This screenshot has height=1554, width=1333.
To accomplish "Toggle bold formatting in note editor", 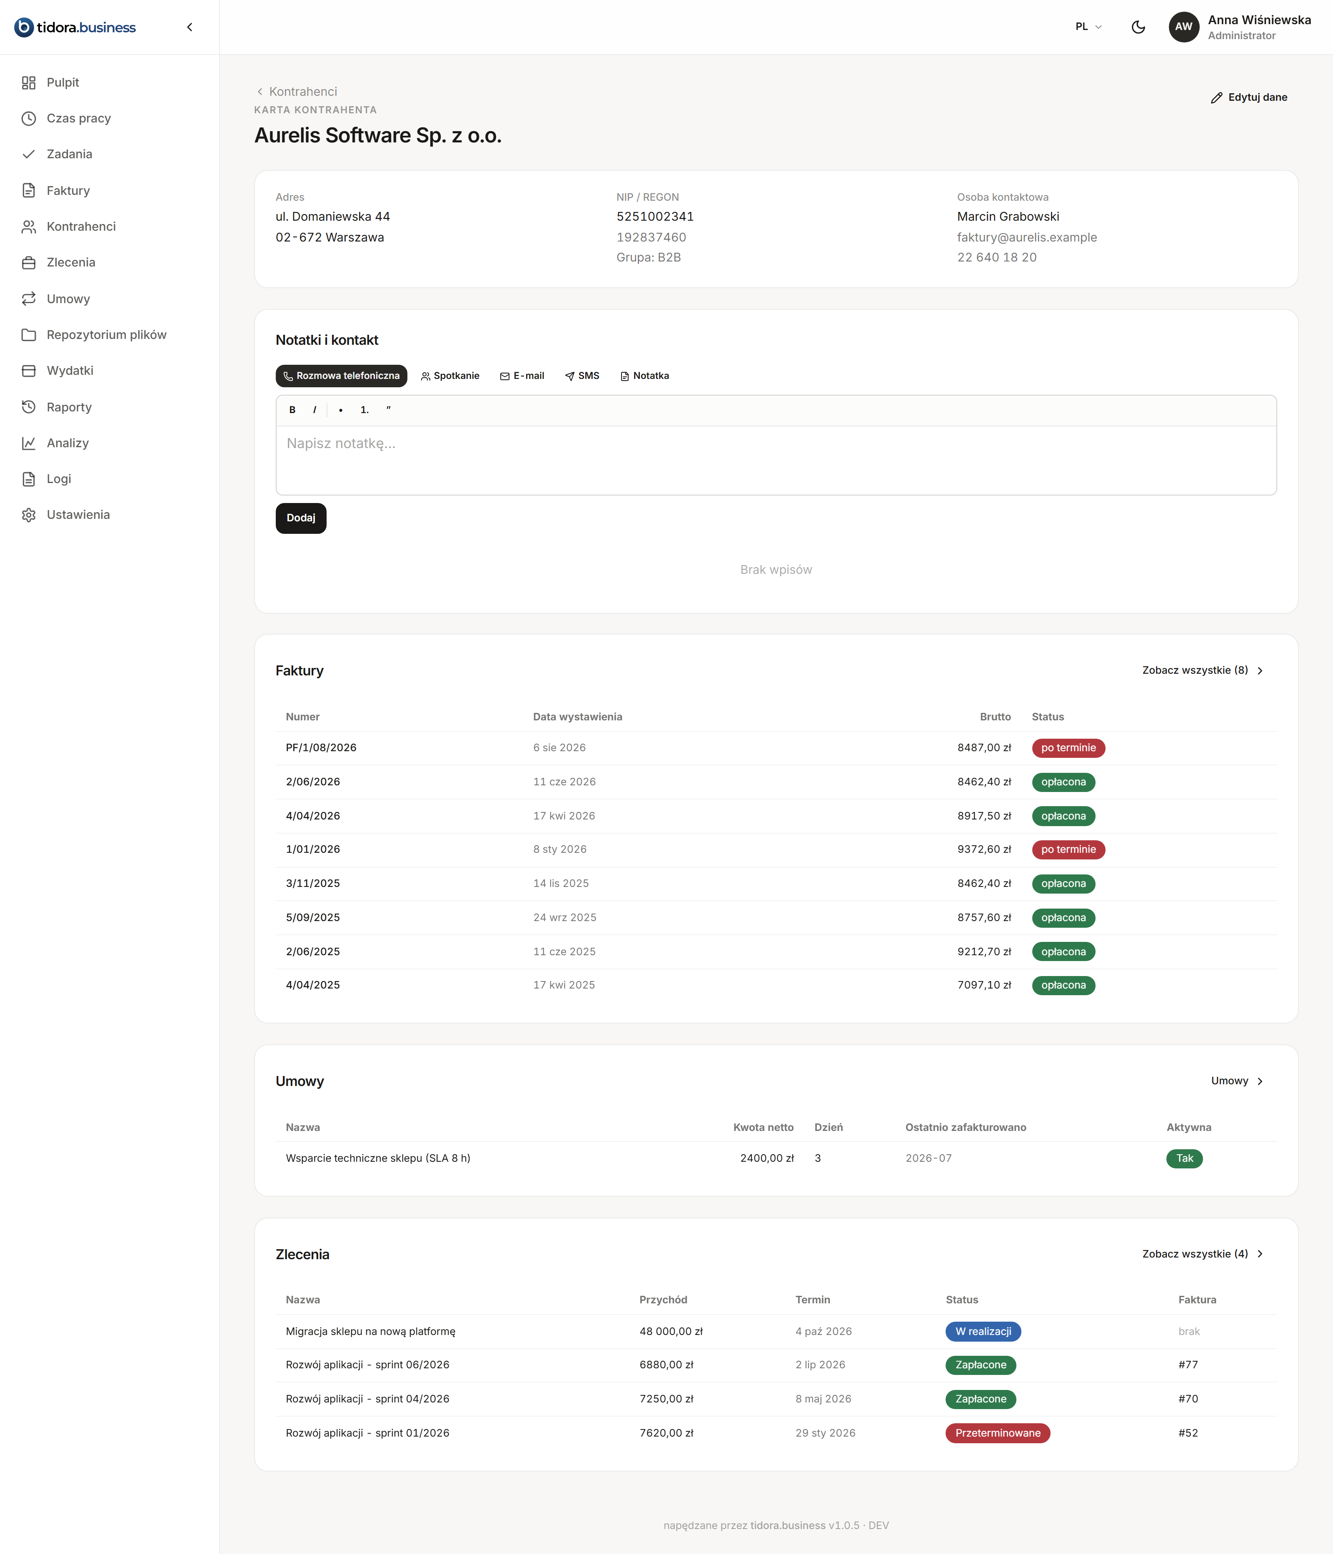I will click(292, 410).
